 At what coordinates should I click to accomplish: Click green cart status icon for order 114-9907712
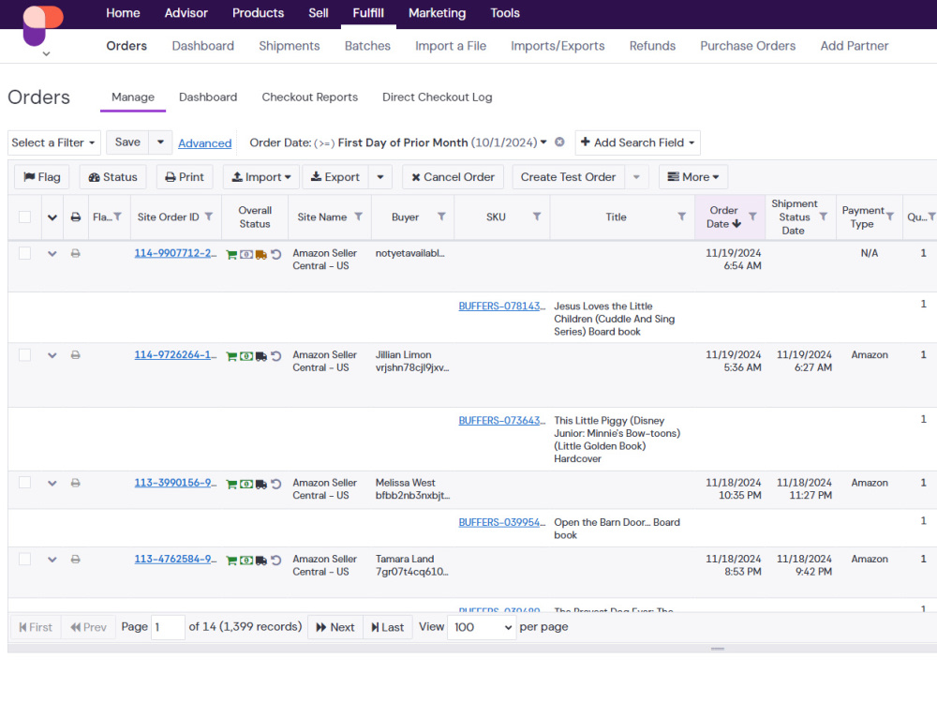click(x=231, y=255)
